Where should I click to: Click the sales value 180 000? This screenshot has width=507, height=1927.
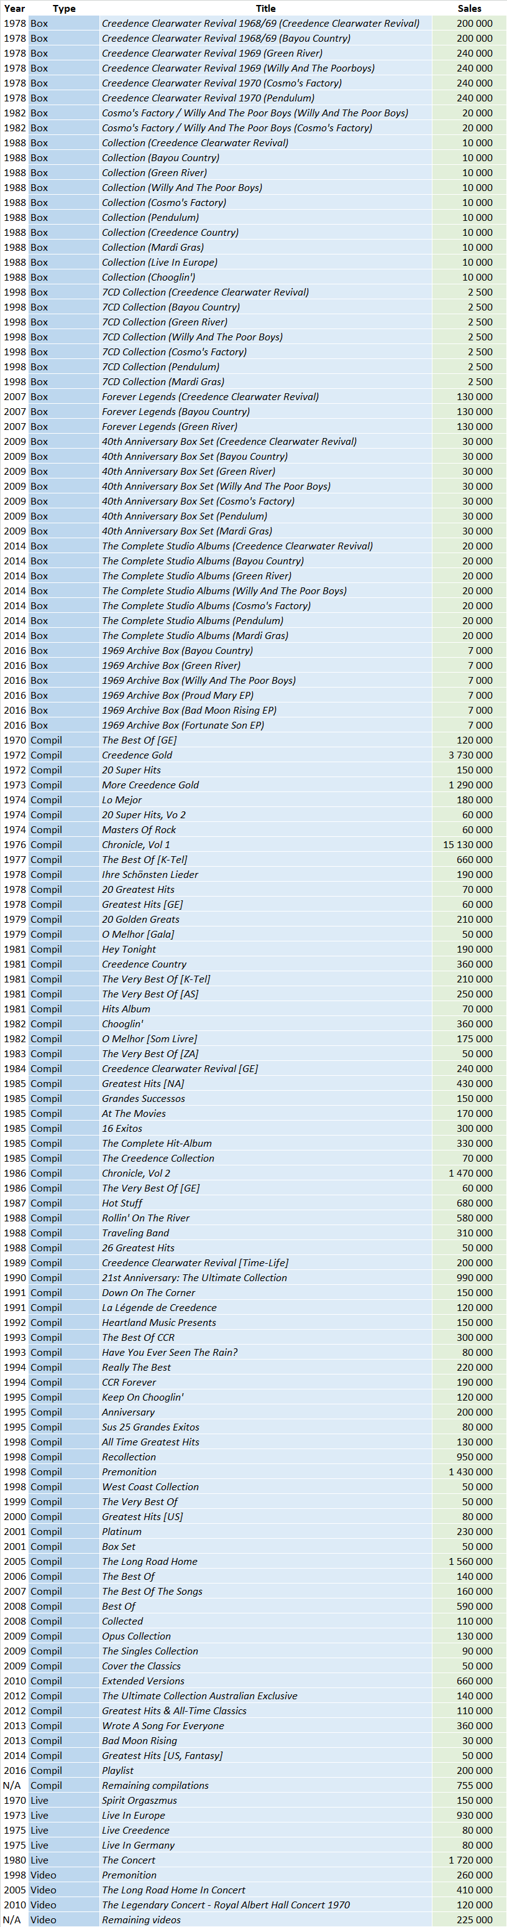click(474, 800)
